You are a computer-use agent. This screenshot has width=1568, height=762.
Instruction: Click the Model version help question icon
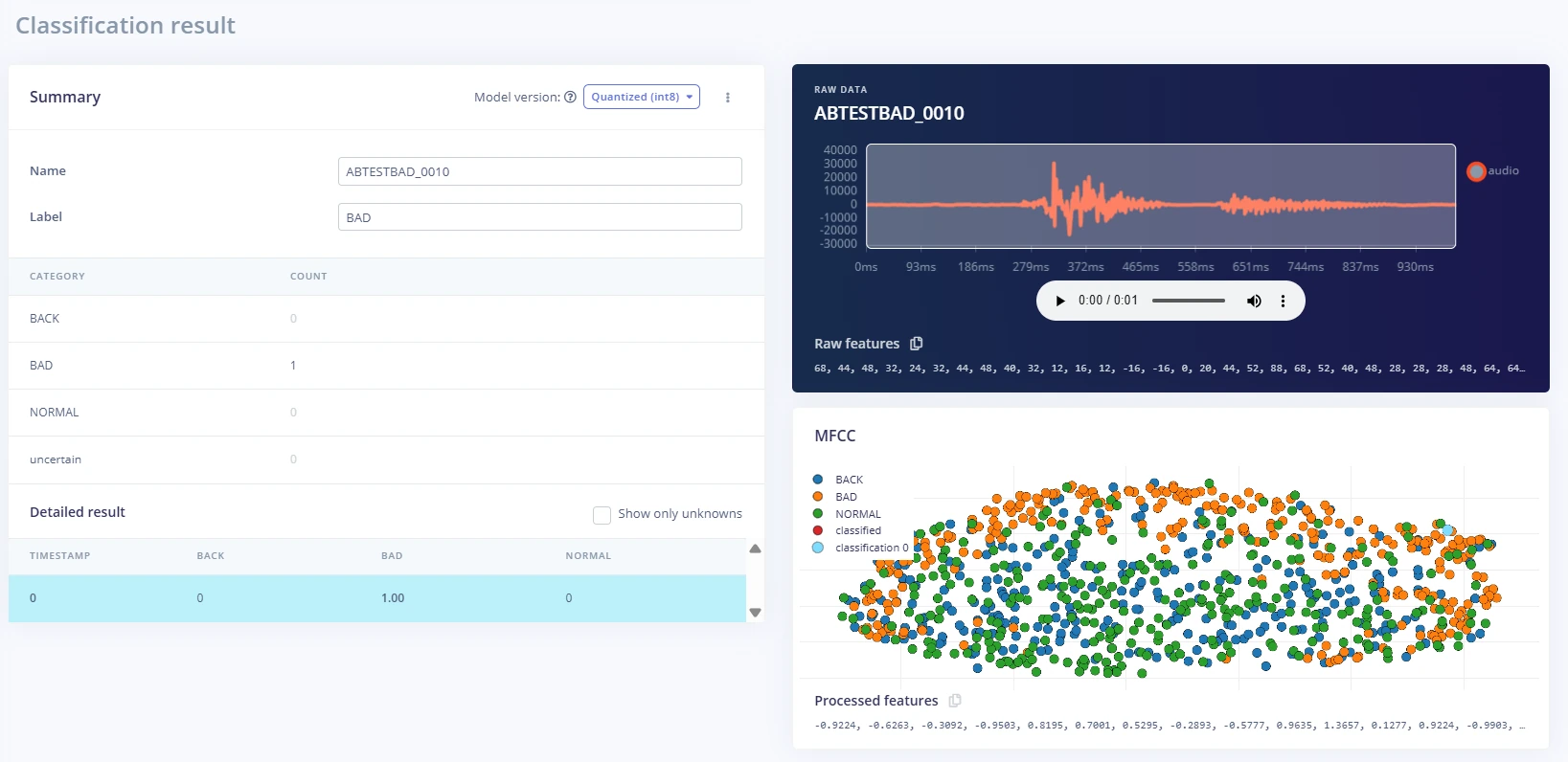pyautogui.click(x=570, y=97)
